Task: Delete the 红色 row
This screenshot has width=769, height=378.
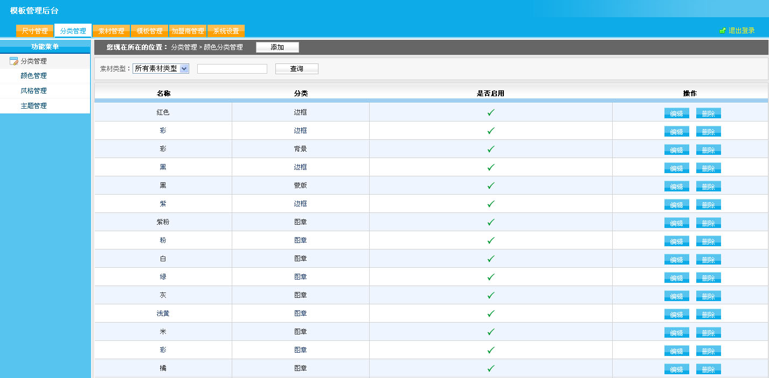Action: (709, 113)
